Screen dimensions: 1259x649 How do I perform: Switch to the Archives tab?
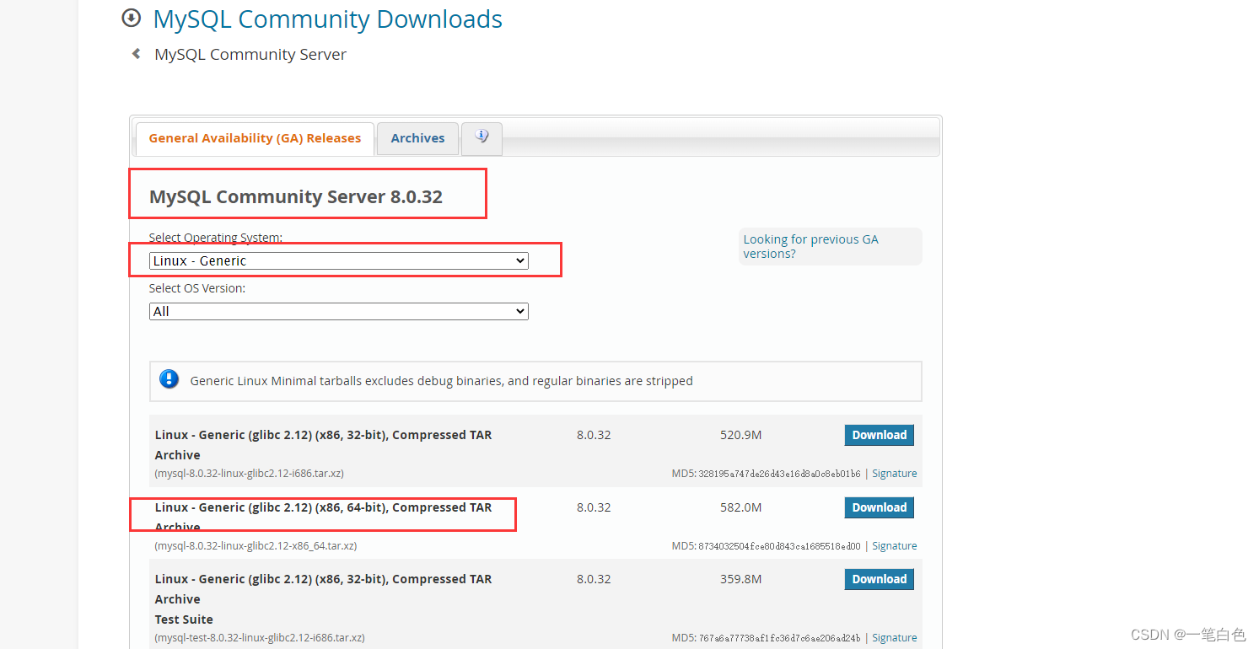417,138
